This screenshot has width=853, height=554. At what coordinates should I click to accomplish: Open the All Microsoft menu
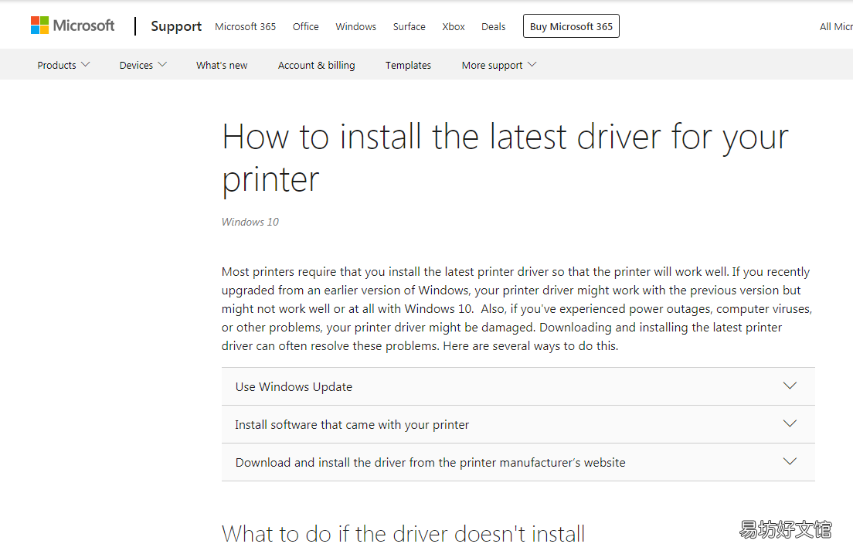click(836, 27)
